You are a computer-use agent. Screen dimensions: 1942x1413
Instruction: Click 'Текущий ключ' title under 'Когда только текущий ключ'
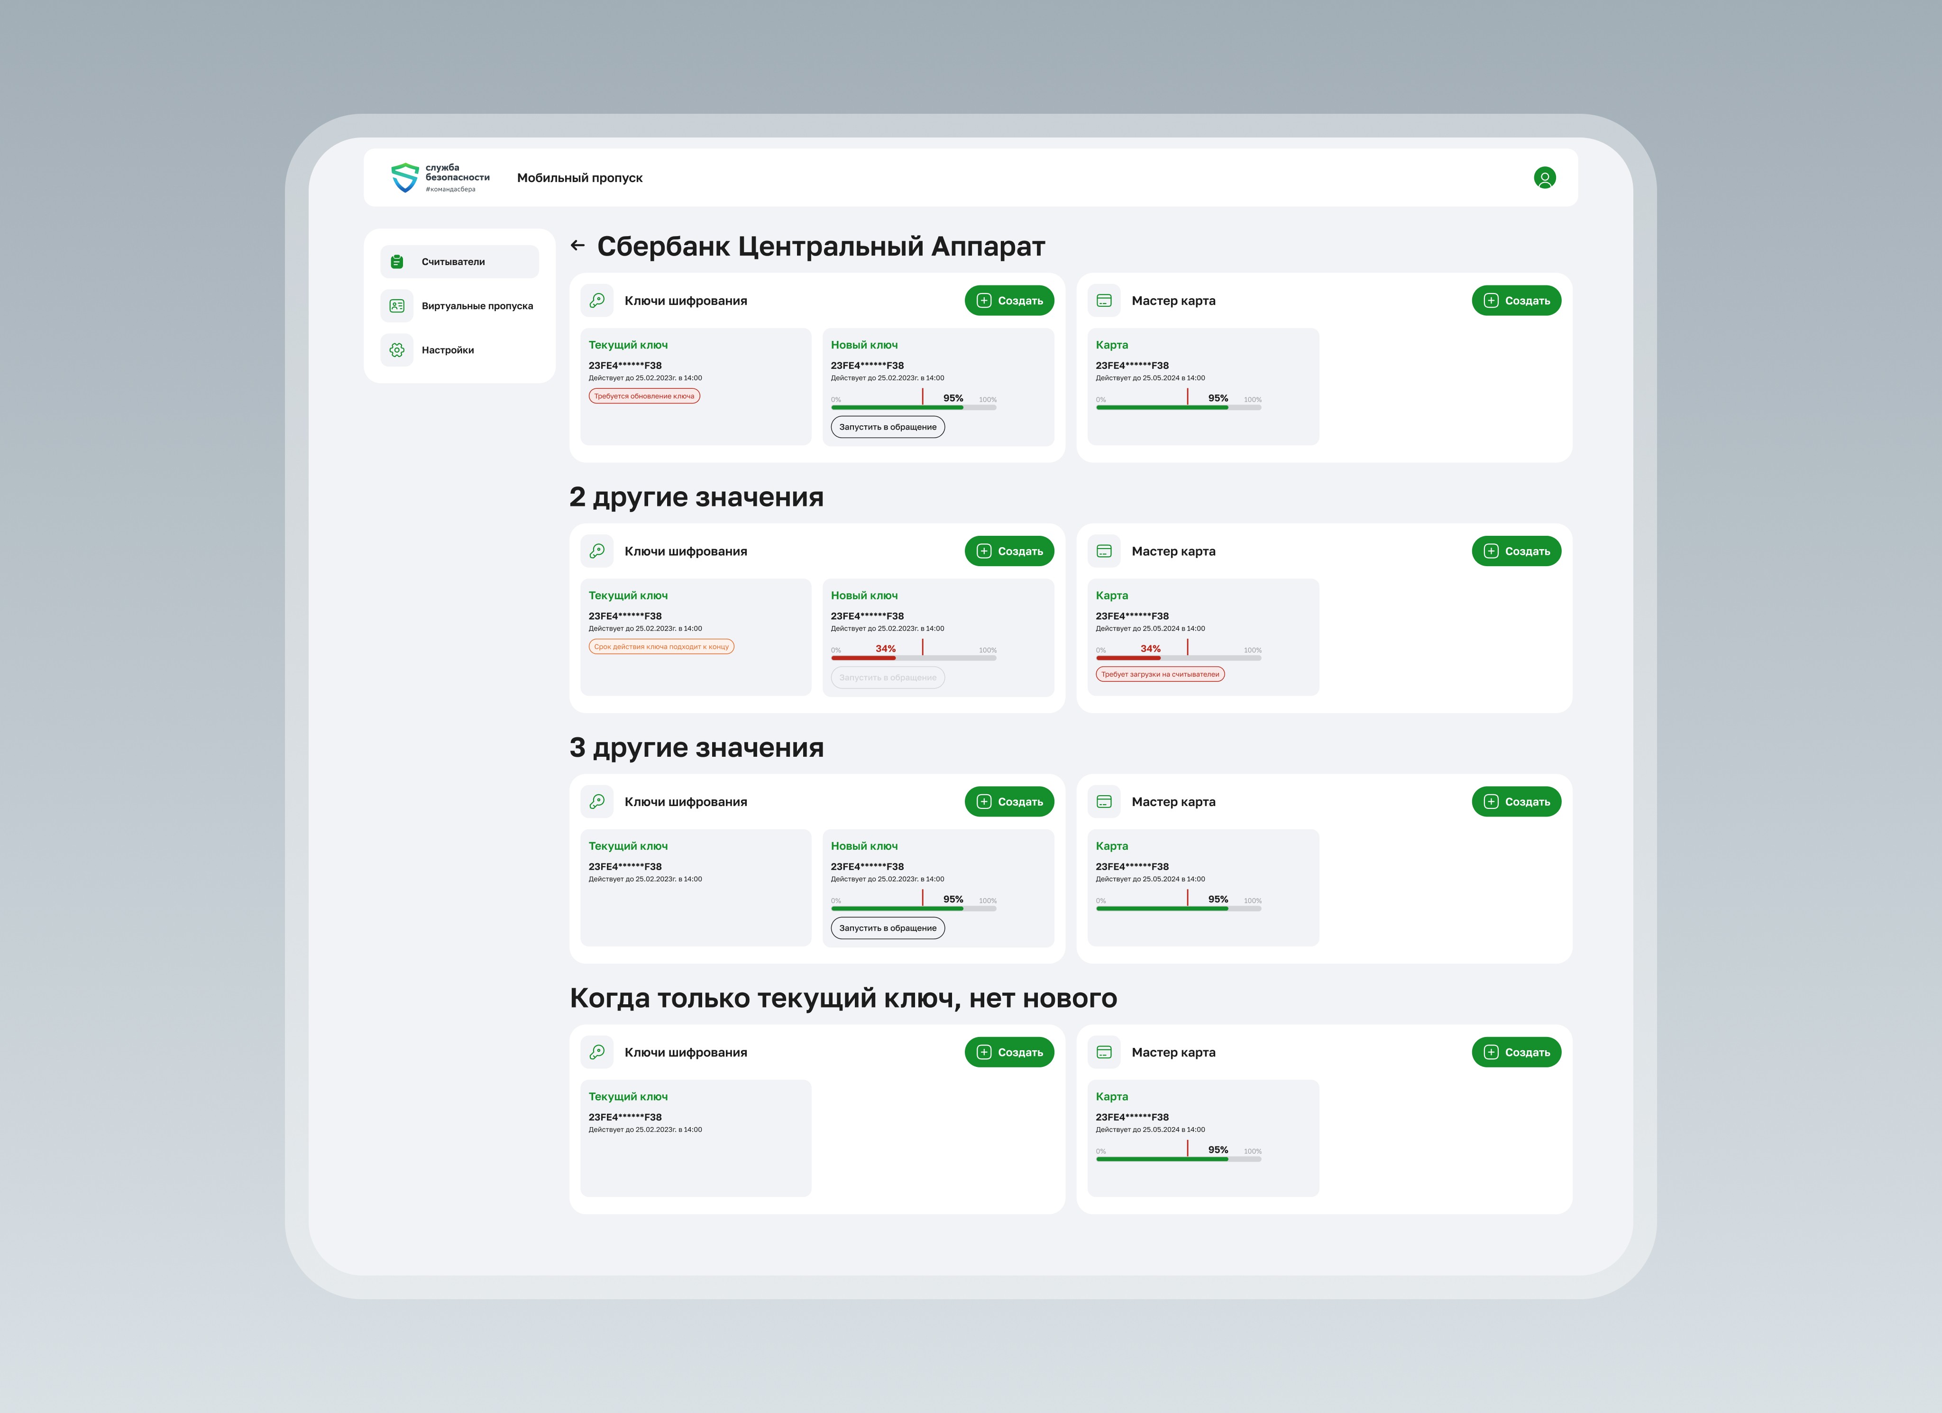click(x=628, y=1097)
